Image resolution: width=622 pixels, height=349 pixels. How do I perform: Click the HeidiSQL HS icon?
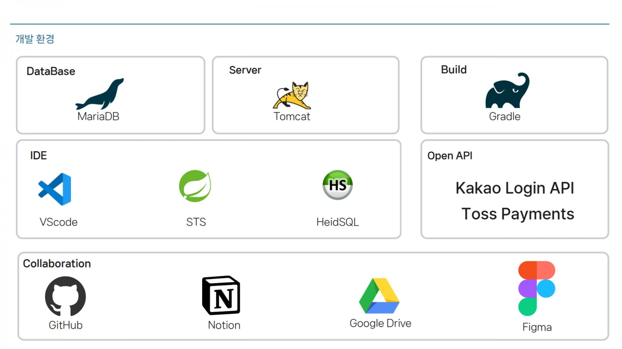coord(338,185)
